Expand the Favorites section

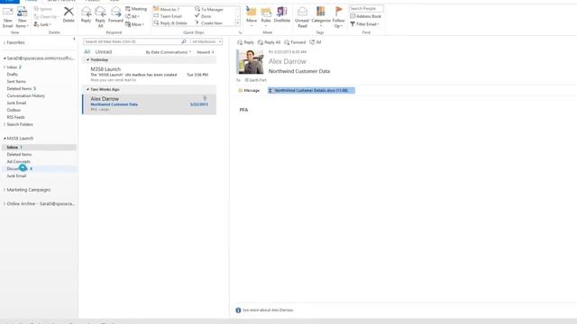pos(5,42)
